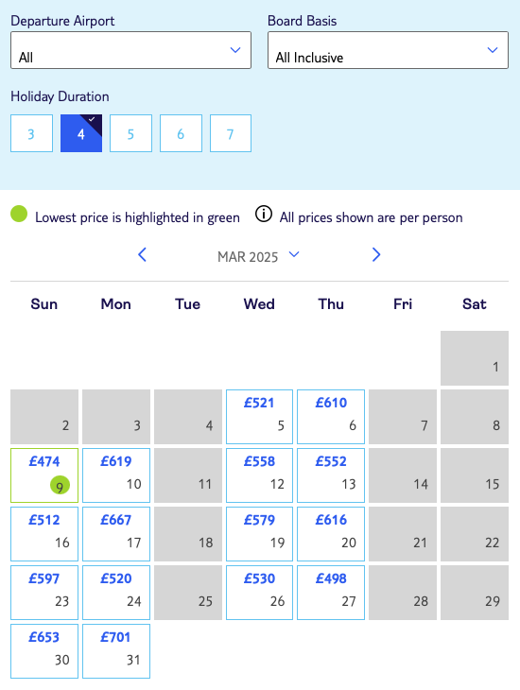520x690 pixels.
Task: Pick 7 nights holiday duration
Action: [231, 133]
